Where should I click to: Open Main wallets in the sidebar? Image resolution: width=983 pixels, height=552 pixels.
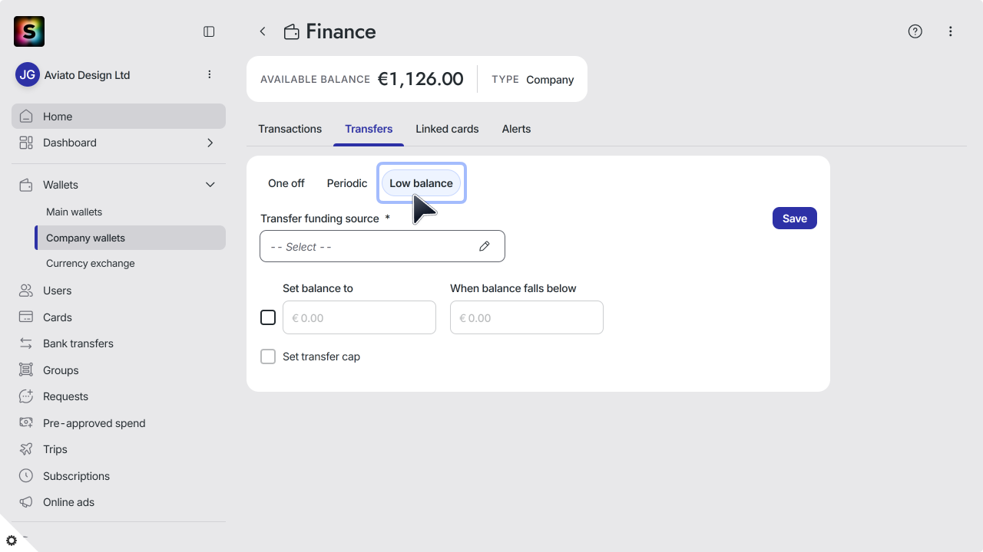click(74, 212)
